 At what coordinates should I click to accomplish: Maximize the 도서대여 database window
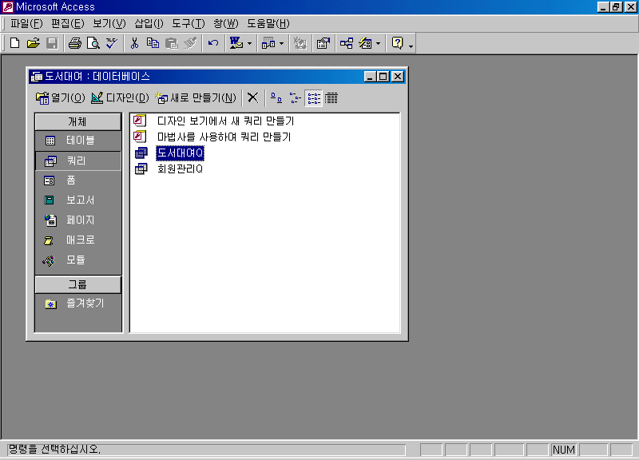[383, 76]
